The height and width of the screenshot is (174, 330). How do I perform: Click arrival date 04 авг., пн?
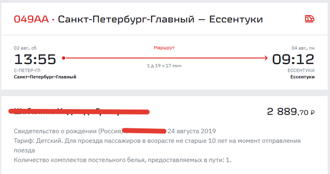[303, 48]
